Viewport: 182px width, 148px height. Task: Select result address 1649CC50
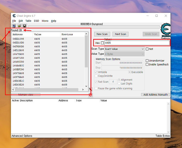(18, 62)
